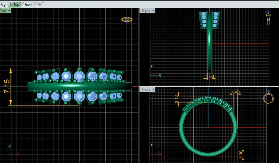Select the 1.40 dimension in Front view
The image size is (279, 163).
(x=236, y=92)
